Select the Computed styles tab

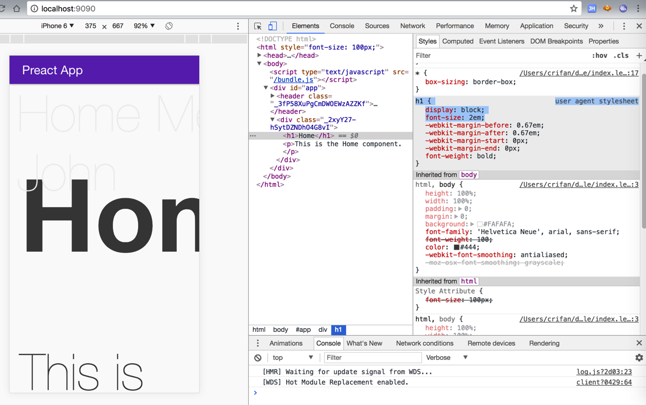[458, 41]
